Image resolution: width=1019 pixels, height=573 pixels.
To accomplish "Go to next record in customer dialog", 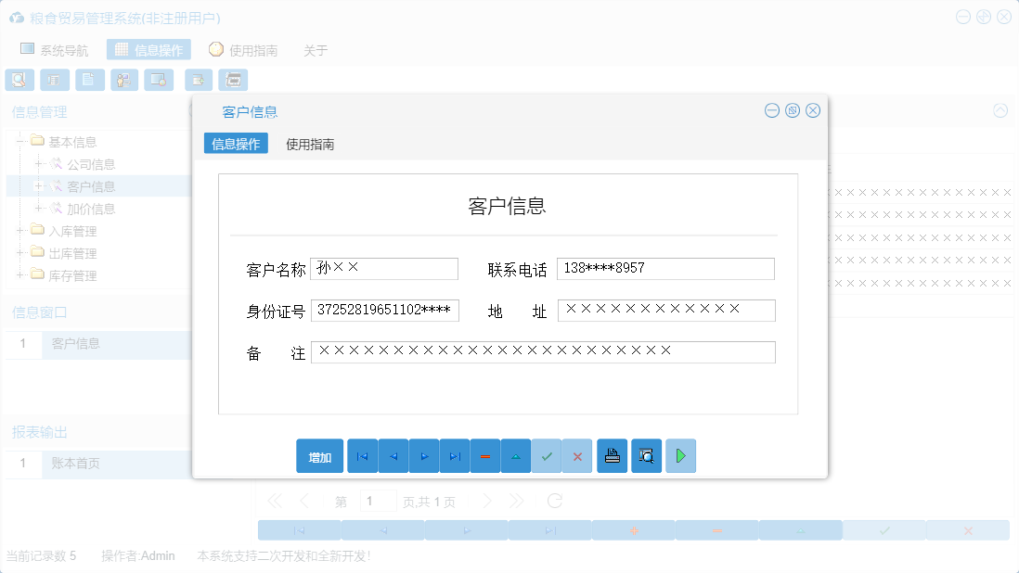I will (423, 455).
